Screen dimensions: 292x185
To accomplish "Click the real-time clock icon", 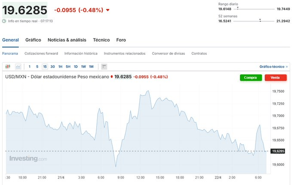I will [4, 21].
